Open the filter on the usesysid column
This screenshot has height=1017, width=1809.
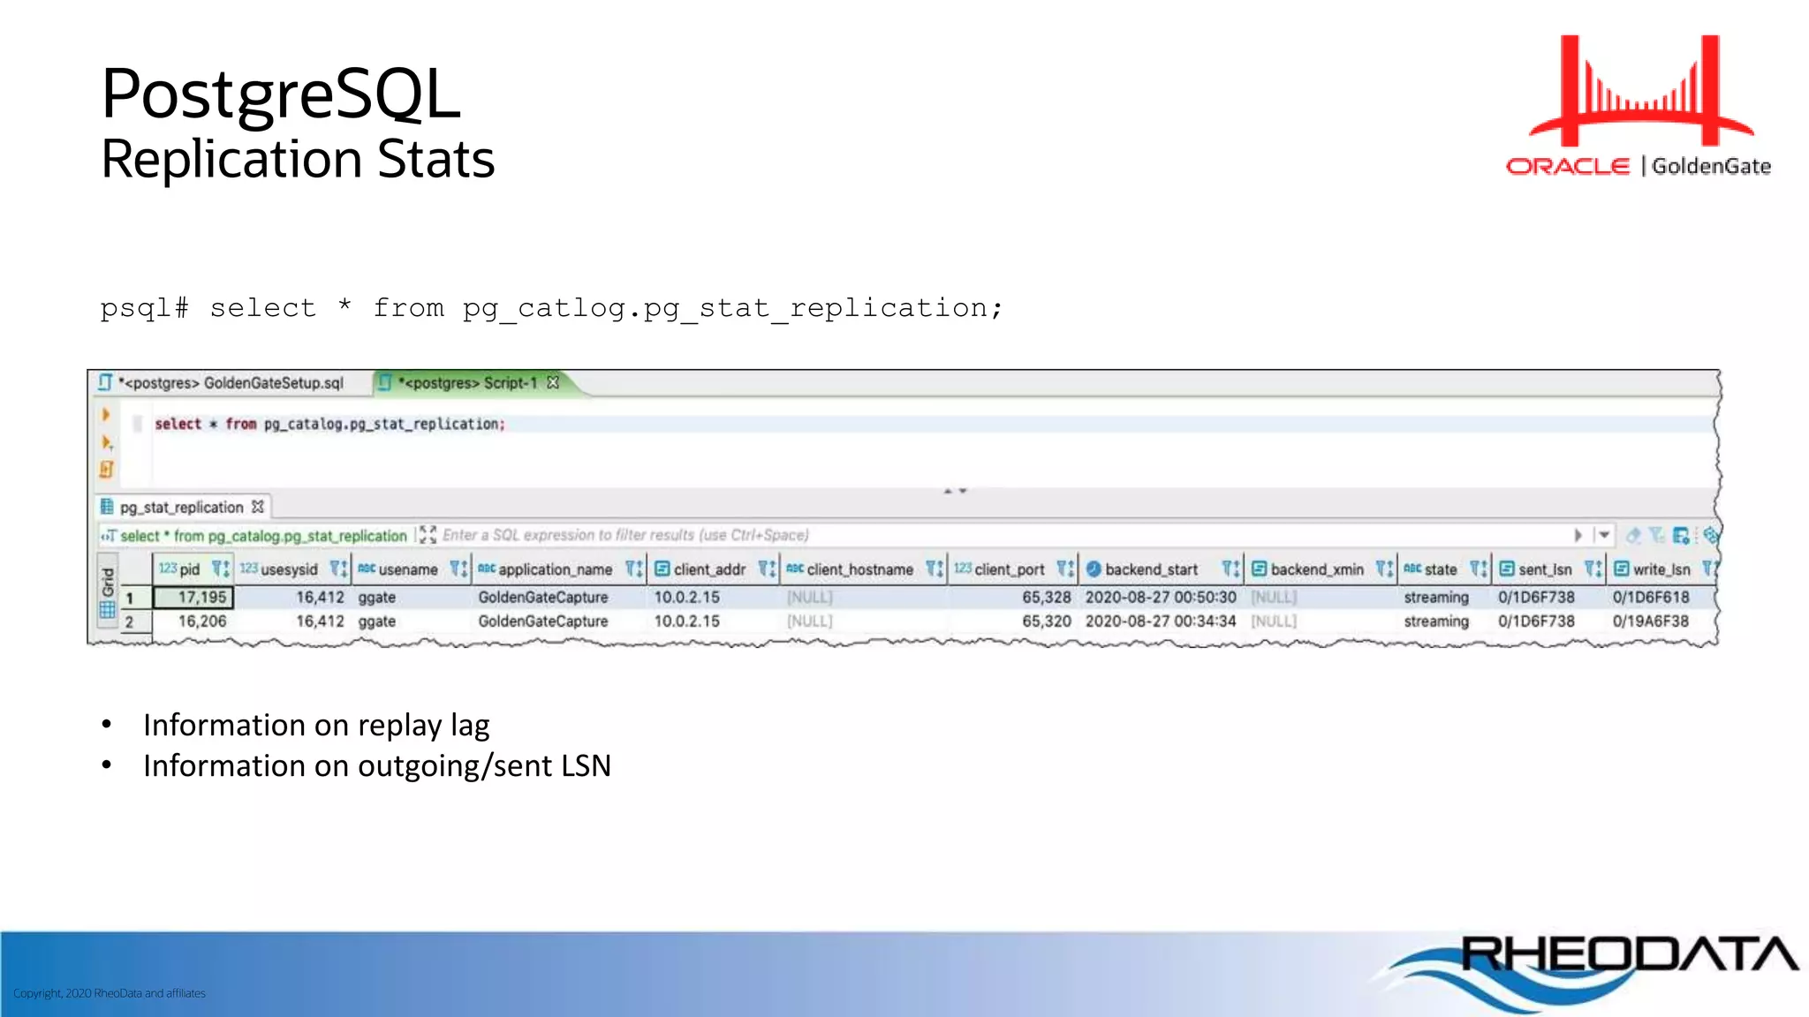tap(338, 569)
